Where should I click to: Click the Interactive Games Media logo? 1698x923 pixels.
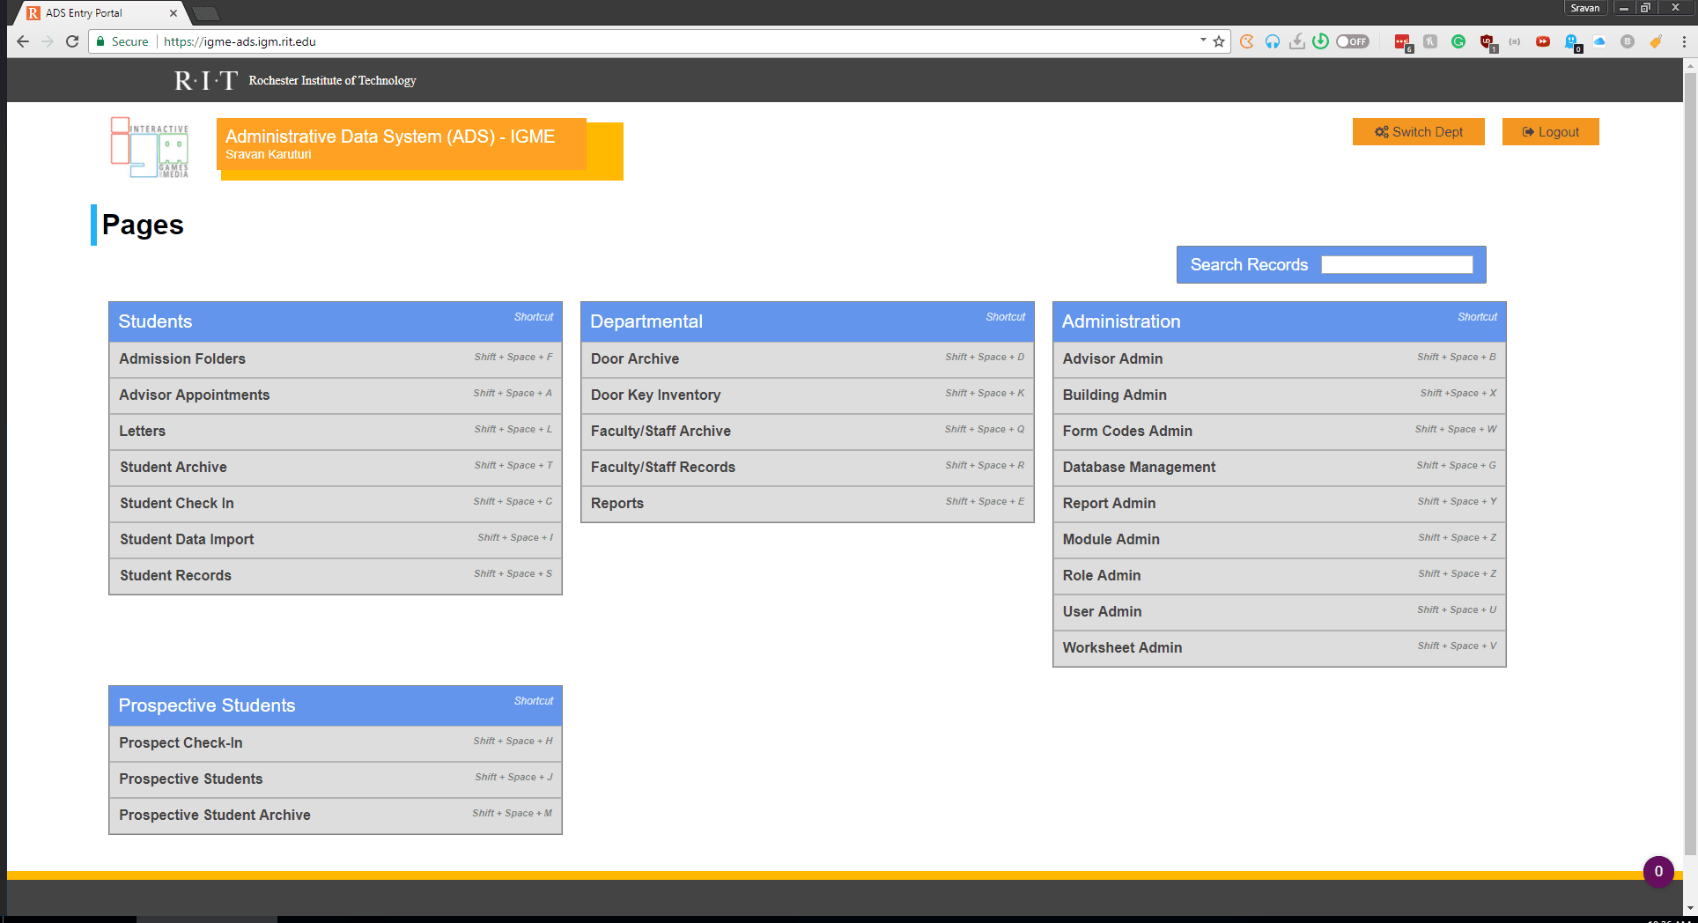click(150, 148)
